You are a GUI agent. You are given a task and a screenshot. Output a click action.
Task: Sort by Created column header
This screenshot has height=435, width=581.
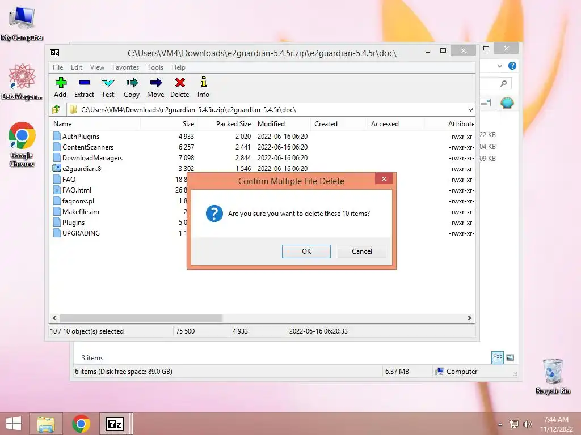pos(339,124)
